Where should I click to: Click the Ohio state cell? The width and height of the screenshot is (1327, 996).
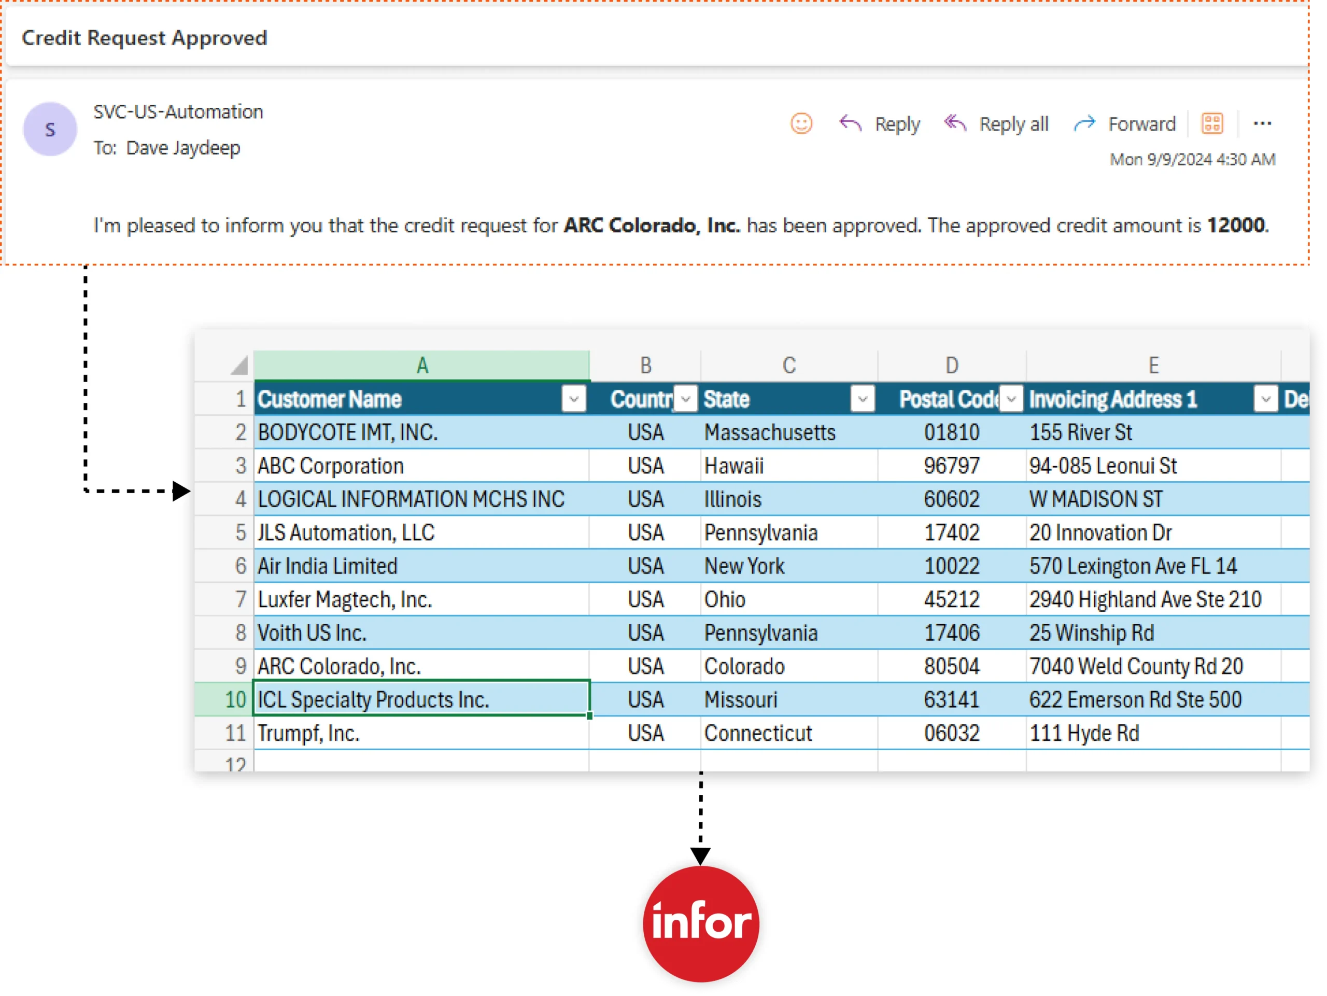(789, 599)
